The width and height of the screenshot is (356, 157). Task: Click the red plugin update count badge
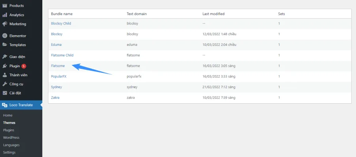pos(24,66)
